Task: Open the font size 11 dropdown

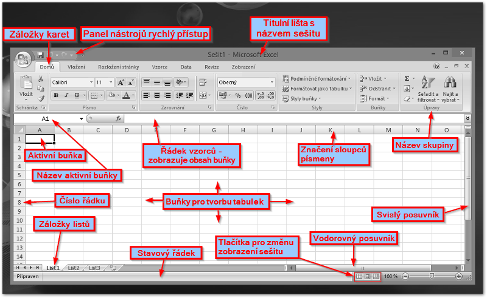Action: (x=111, y=83)
